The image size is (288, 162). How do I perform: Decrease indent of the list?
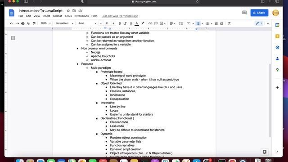click(x=216, y=23)
